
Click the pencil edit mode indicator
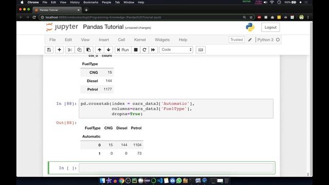click(x=250, y=40)
